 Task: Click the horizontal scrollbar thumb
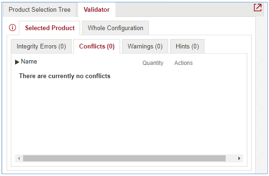(124, 158)
